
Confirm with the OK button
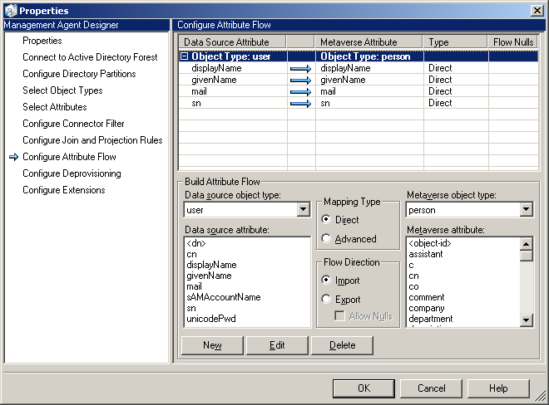tap(364, 388)
